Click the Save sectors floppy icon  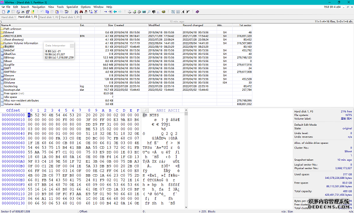point(13,12)
